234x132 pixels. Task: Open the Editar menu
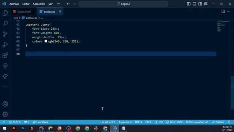click(26, 4)
